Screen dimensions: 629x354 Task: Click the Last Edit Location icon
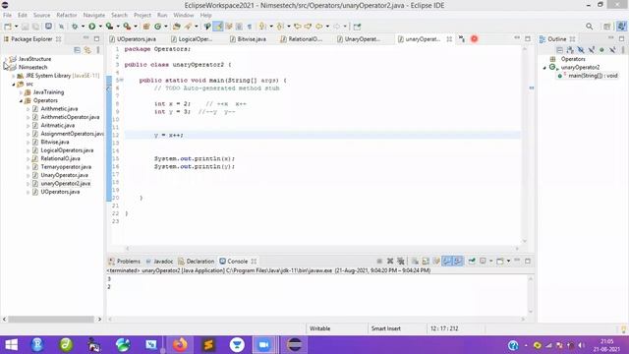[x=298, y=27]
